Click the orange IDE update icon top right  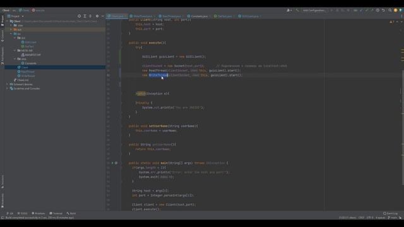[396, 10]
